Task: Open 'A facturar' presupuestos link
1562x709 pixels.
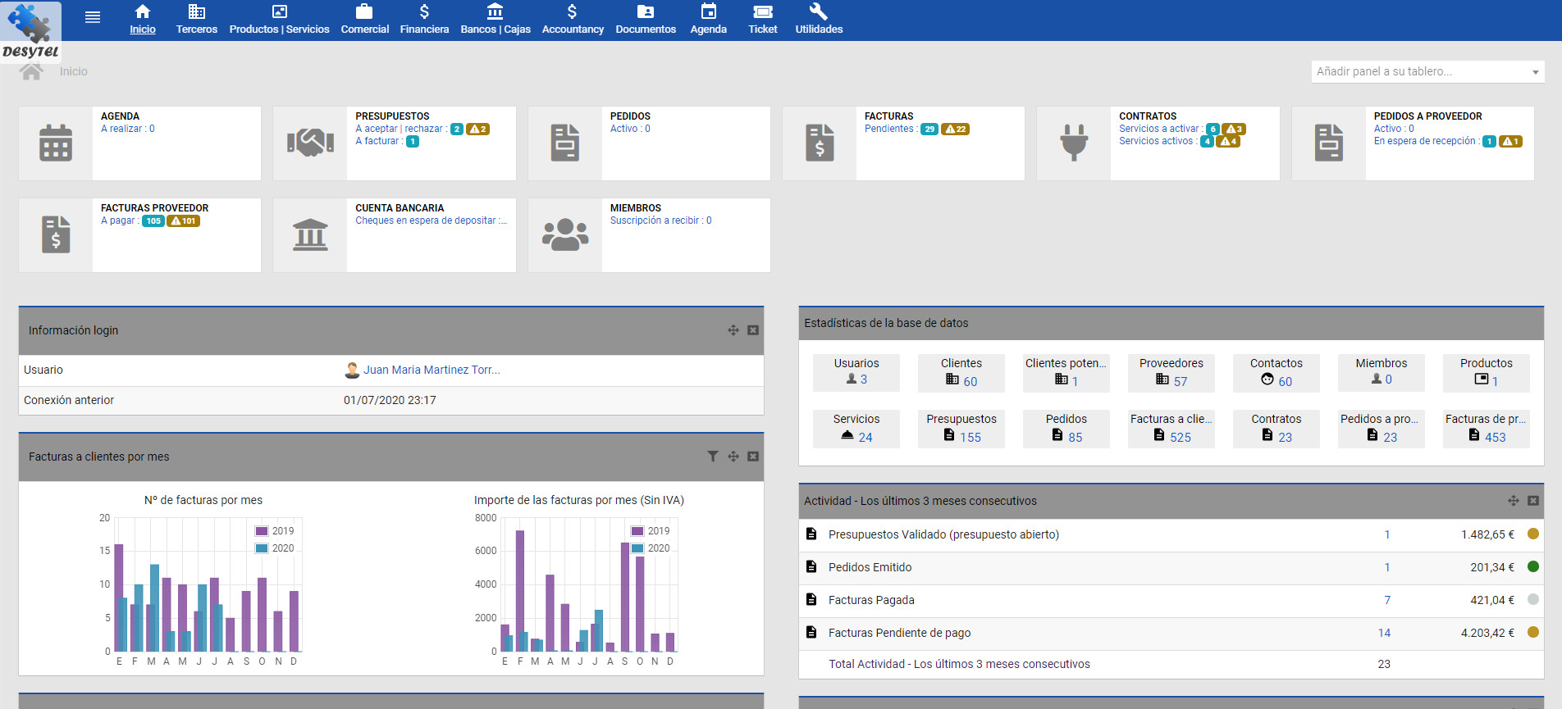Action: (x=379, y=141)
